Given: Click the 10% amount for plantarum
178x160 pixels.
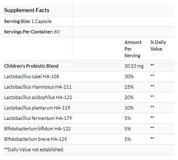Looking at the screenshot, I should pos(129,108).
